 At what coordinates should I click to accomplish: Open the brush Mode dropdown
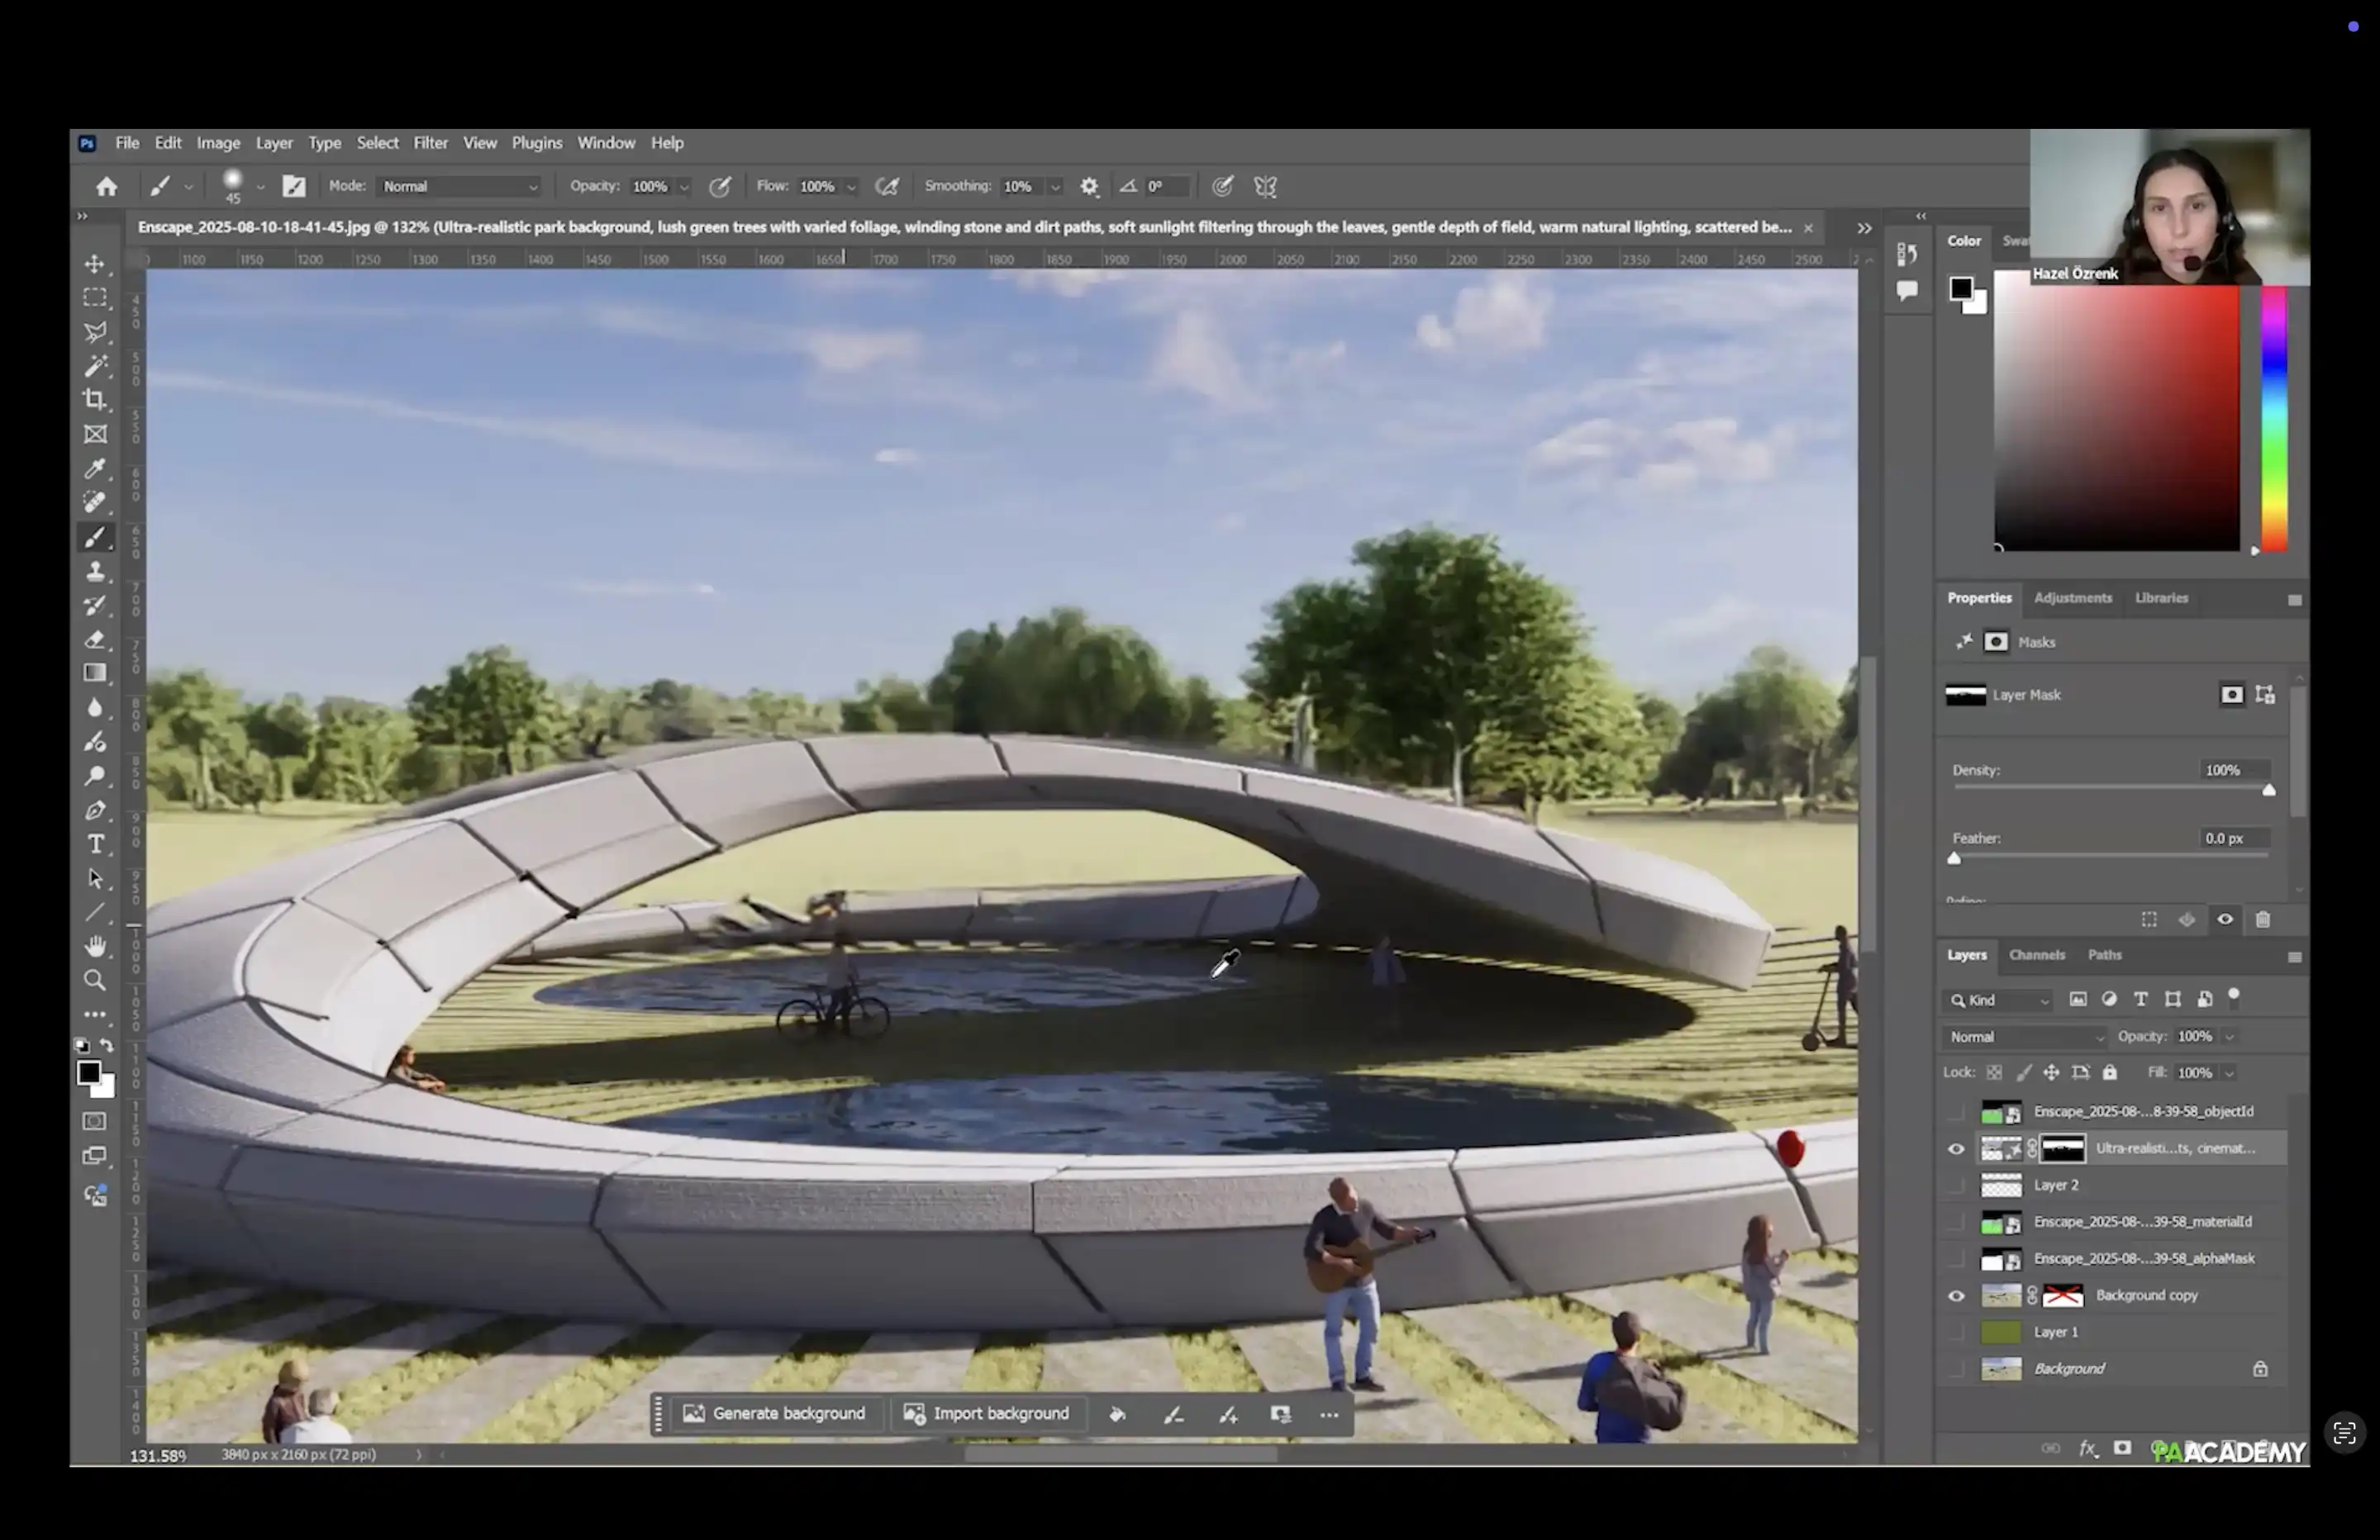coord(460,186)
